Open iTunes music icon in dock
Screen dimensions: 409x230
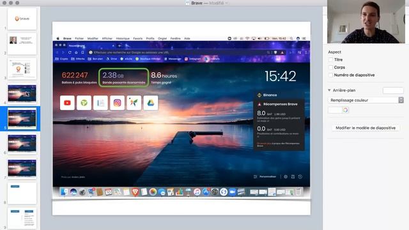(197, 192)
